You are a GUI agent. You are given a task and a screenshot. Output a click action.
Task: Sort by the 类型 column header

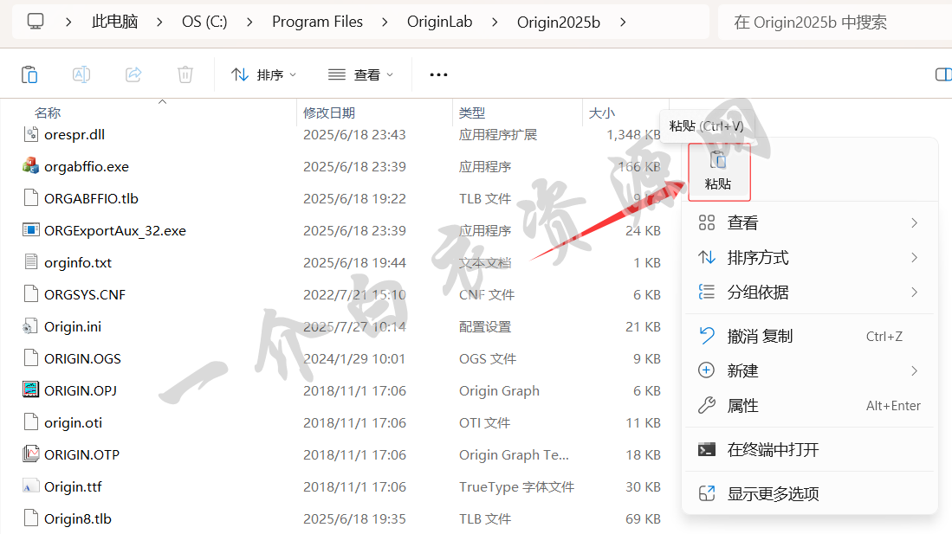coord(472,113)
